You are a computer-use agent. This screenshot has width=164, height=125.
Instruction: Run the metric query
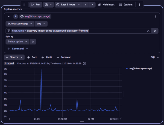36,5
